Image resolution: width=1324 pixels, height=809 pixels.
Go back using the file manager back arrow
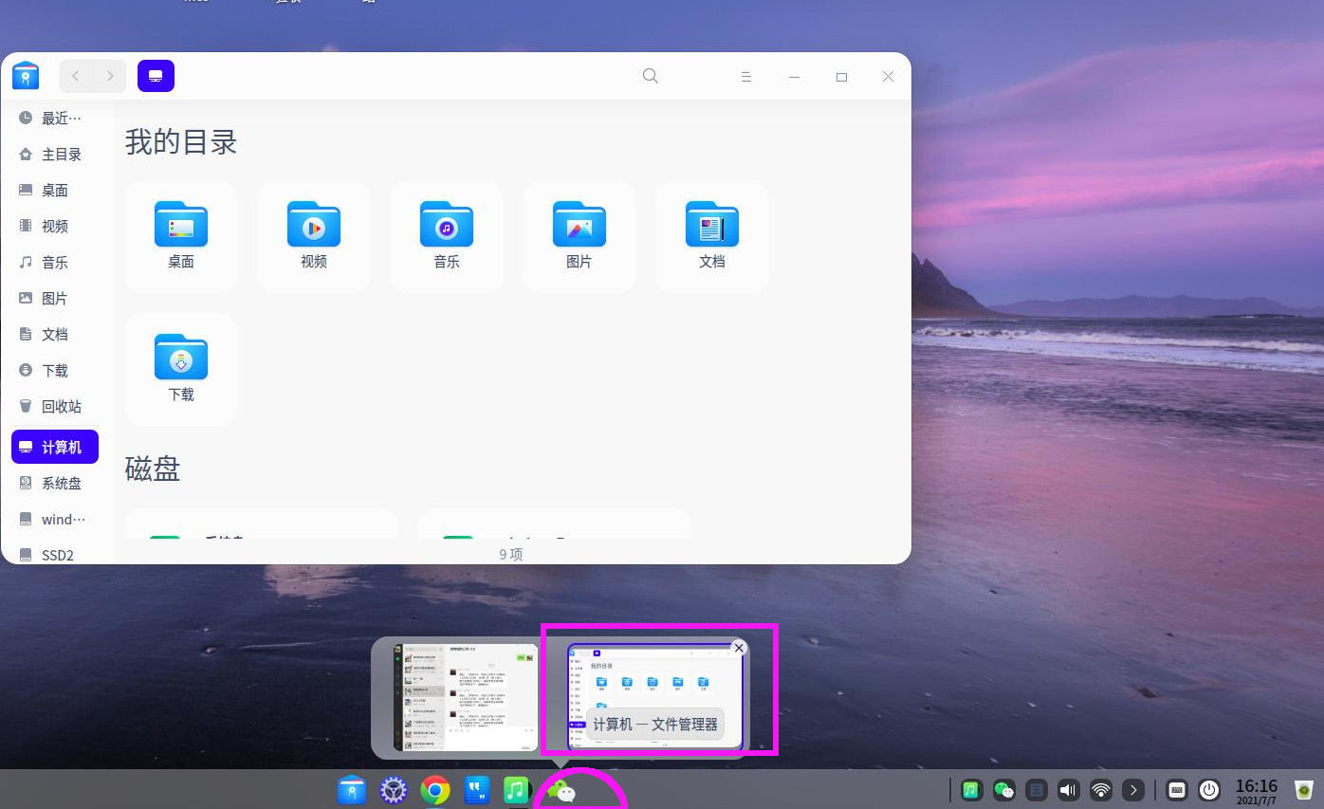[76, 76]
